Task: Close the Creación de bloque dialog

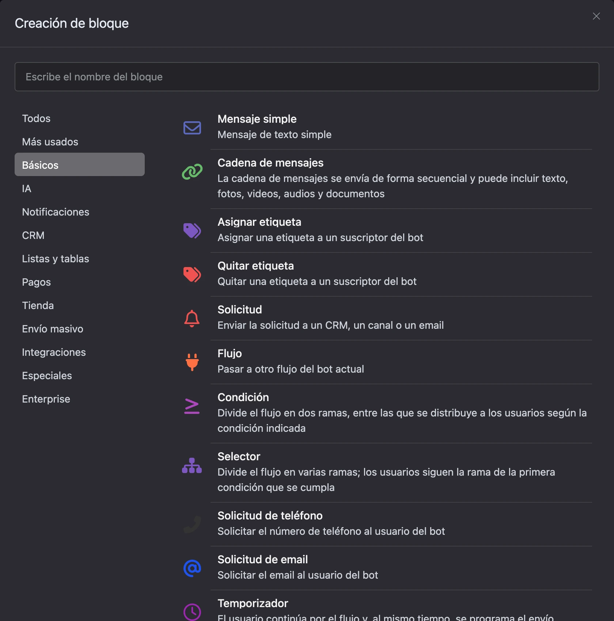Action: click(x=596, y=16)
